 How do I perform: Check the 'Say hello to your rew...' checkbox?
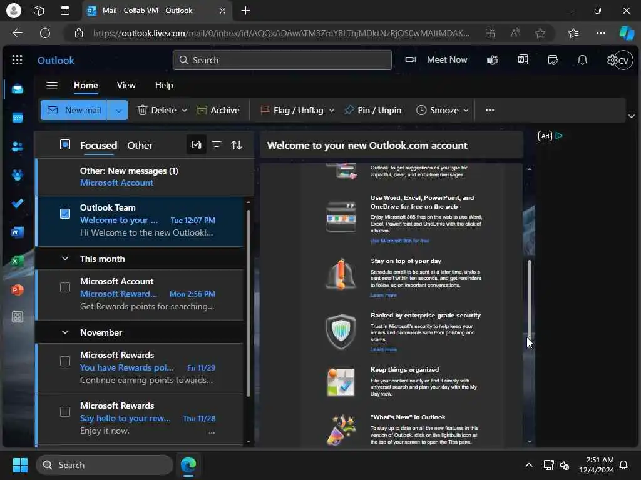(x=65, y=412)
